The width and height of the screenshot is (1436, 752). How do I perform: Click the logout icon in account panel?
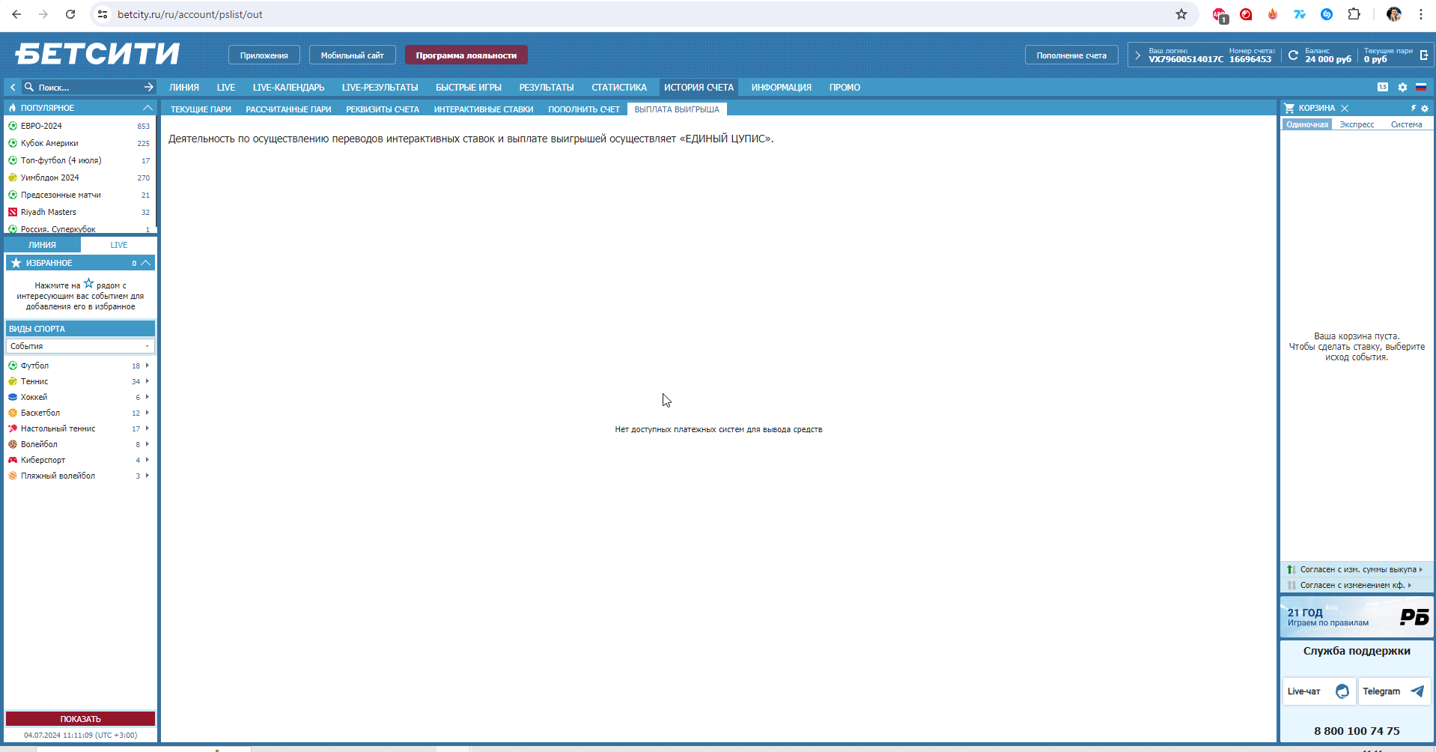tap(1423, 55)
